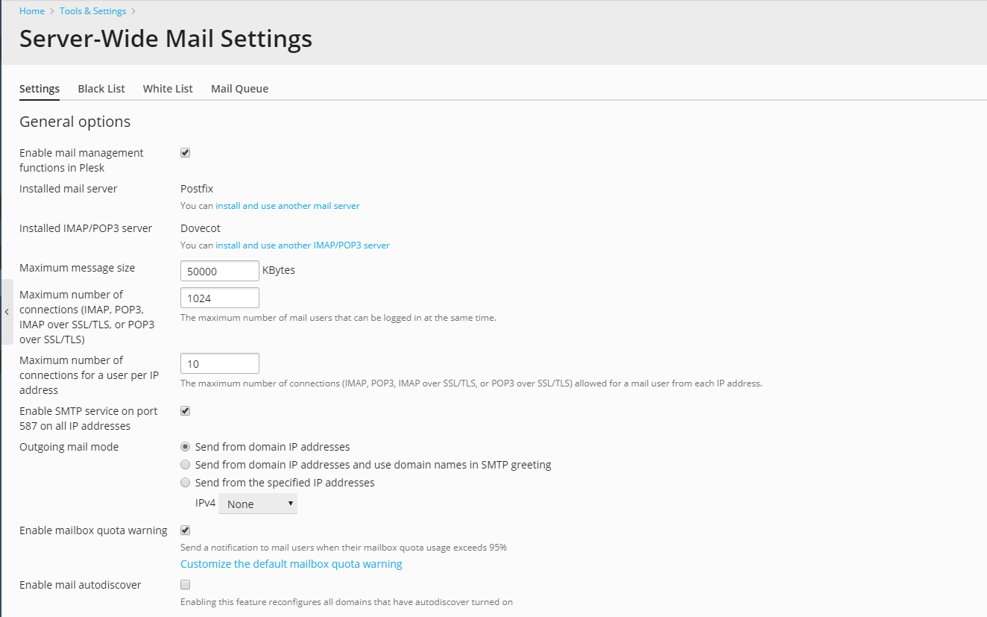Edit the connections per IP address field
This screenshot has width=987, height=617.
tap(219, 364)
